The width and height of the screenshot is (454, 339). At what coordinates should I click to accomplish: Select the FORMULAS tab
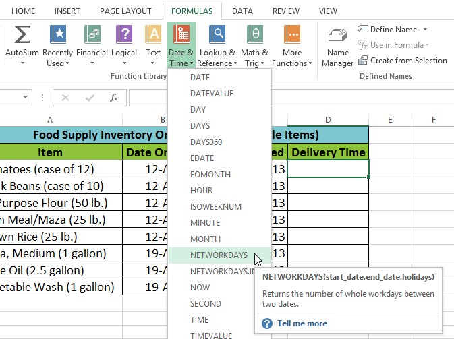click(192, 11)
